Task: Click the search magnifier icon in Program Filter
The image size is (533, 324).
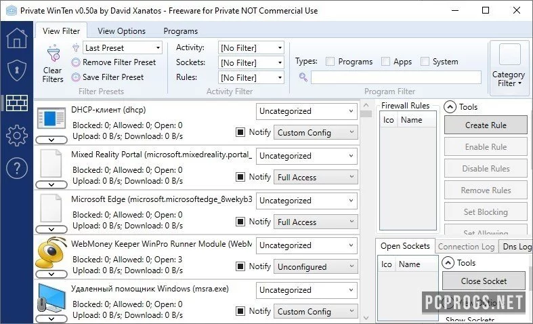Action: point(303,77)
